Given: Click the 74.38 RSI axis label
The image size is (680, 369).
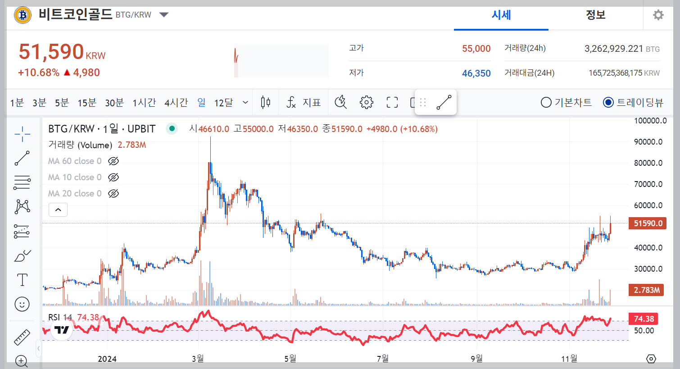Looking at the screenshot, I should [x=644, y=319].
